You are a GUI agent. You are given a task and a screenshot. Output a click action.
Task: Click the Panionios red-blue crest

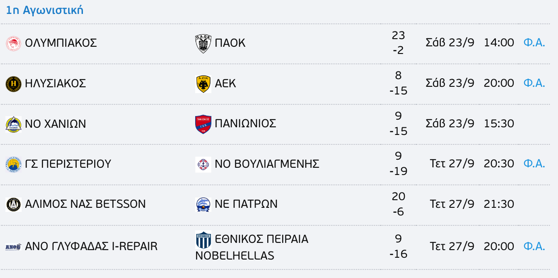pyautogui.click(x=203, y=124)
